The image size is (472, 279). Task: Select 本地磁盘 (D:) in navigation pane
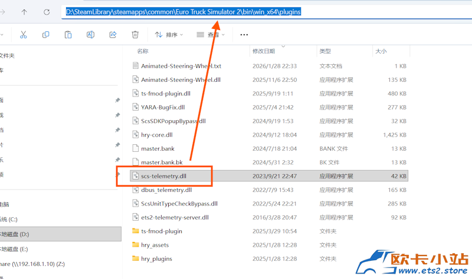pos(60,234)
